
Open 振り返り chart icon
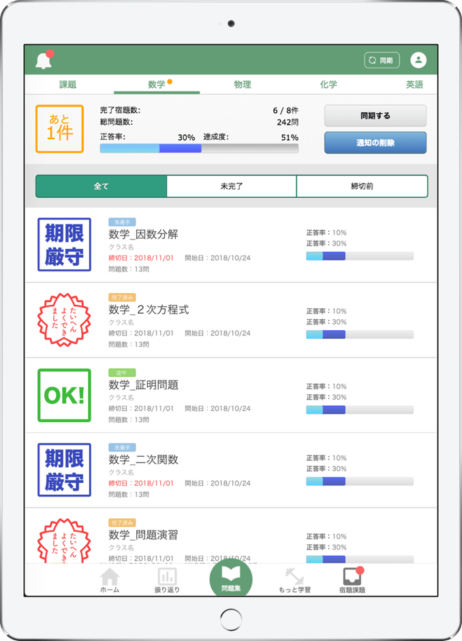167,580
